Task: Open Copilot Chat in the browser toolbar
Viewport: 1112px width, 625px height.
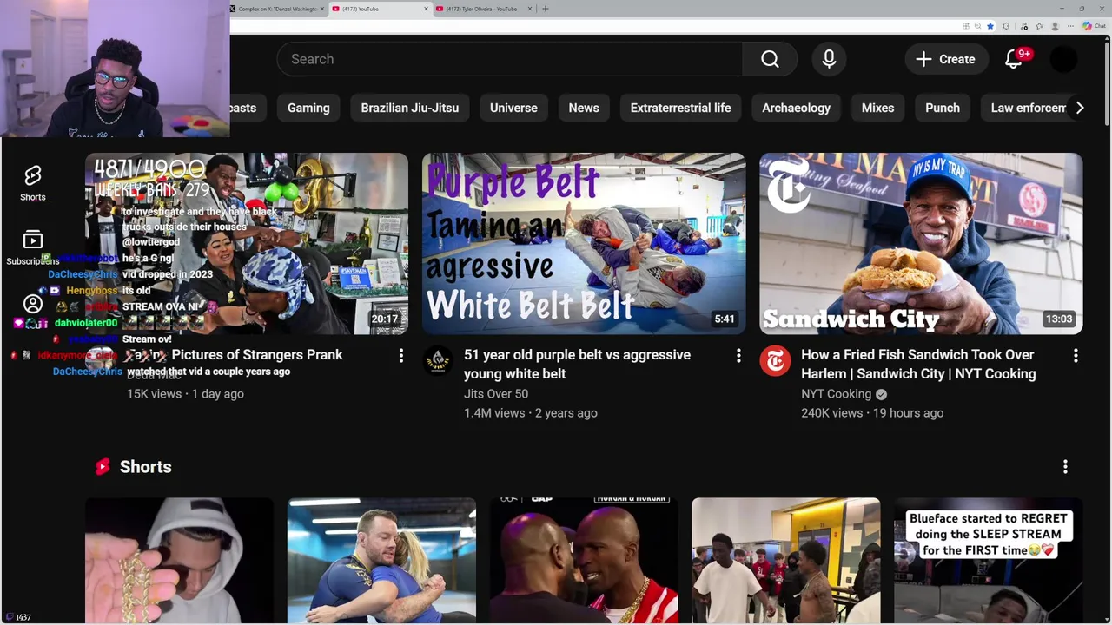Action: (1095, 26)
